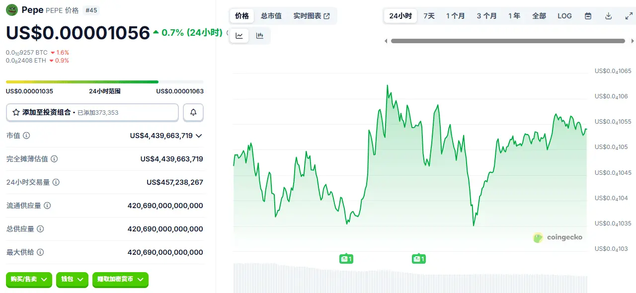Click info icon next to 流通供应量
The height and width of the screenshot is (293, 636).
[x=47, y=206]
